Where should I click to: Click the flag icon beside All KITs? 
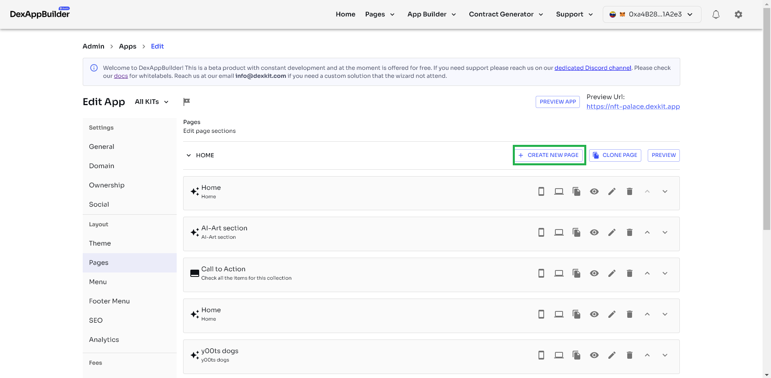tap(186, 102)
